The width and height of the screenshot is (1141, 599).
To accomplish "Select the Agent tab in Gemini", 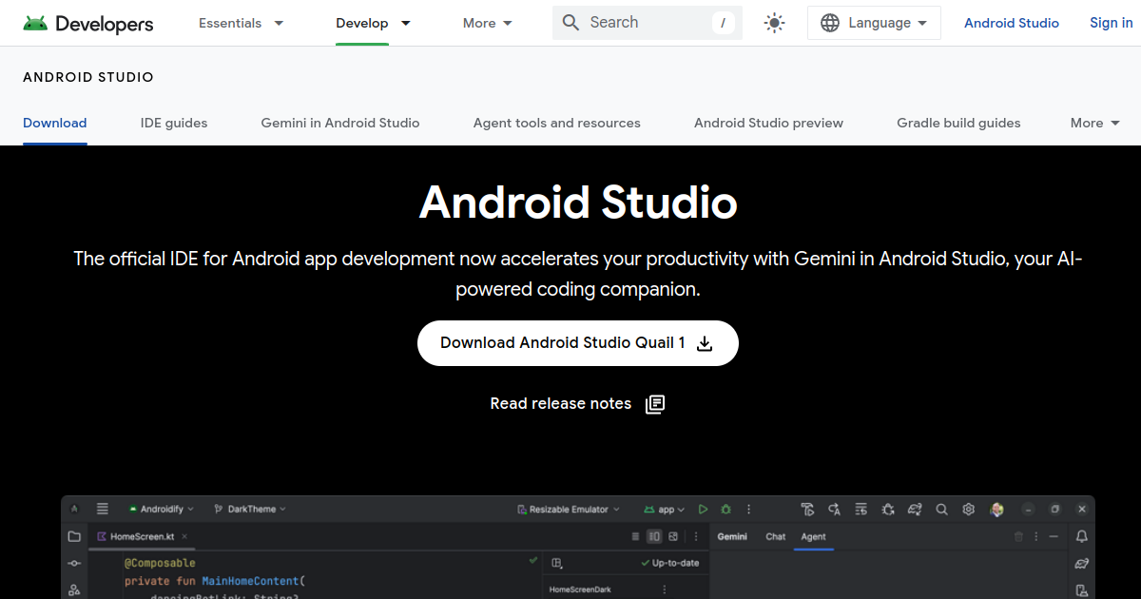I will point(813,536).
